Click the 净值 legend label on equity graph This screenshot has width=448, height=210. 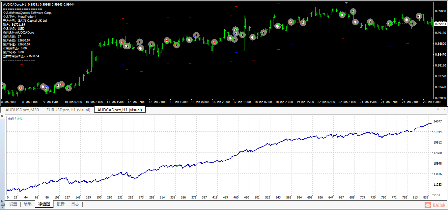coord(20,118)
